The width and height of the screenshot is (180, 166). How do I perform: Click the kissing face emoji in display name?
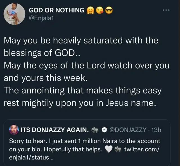pyautogui.click(x=100, y=10)
